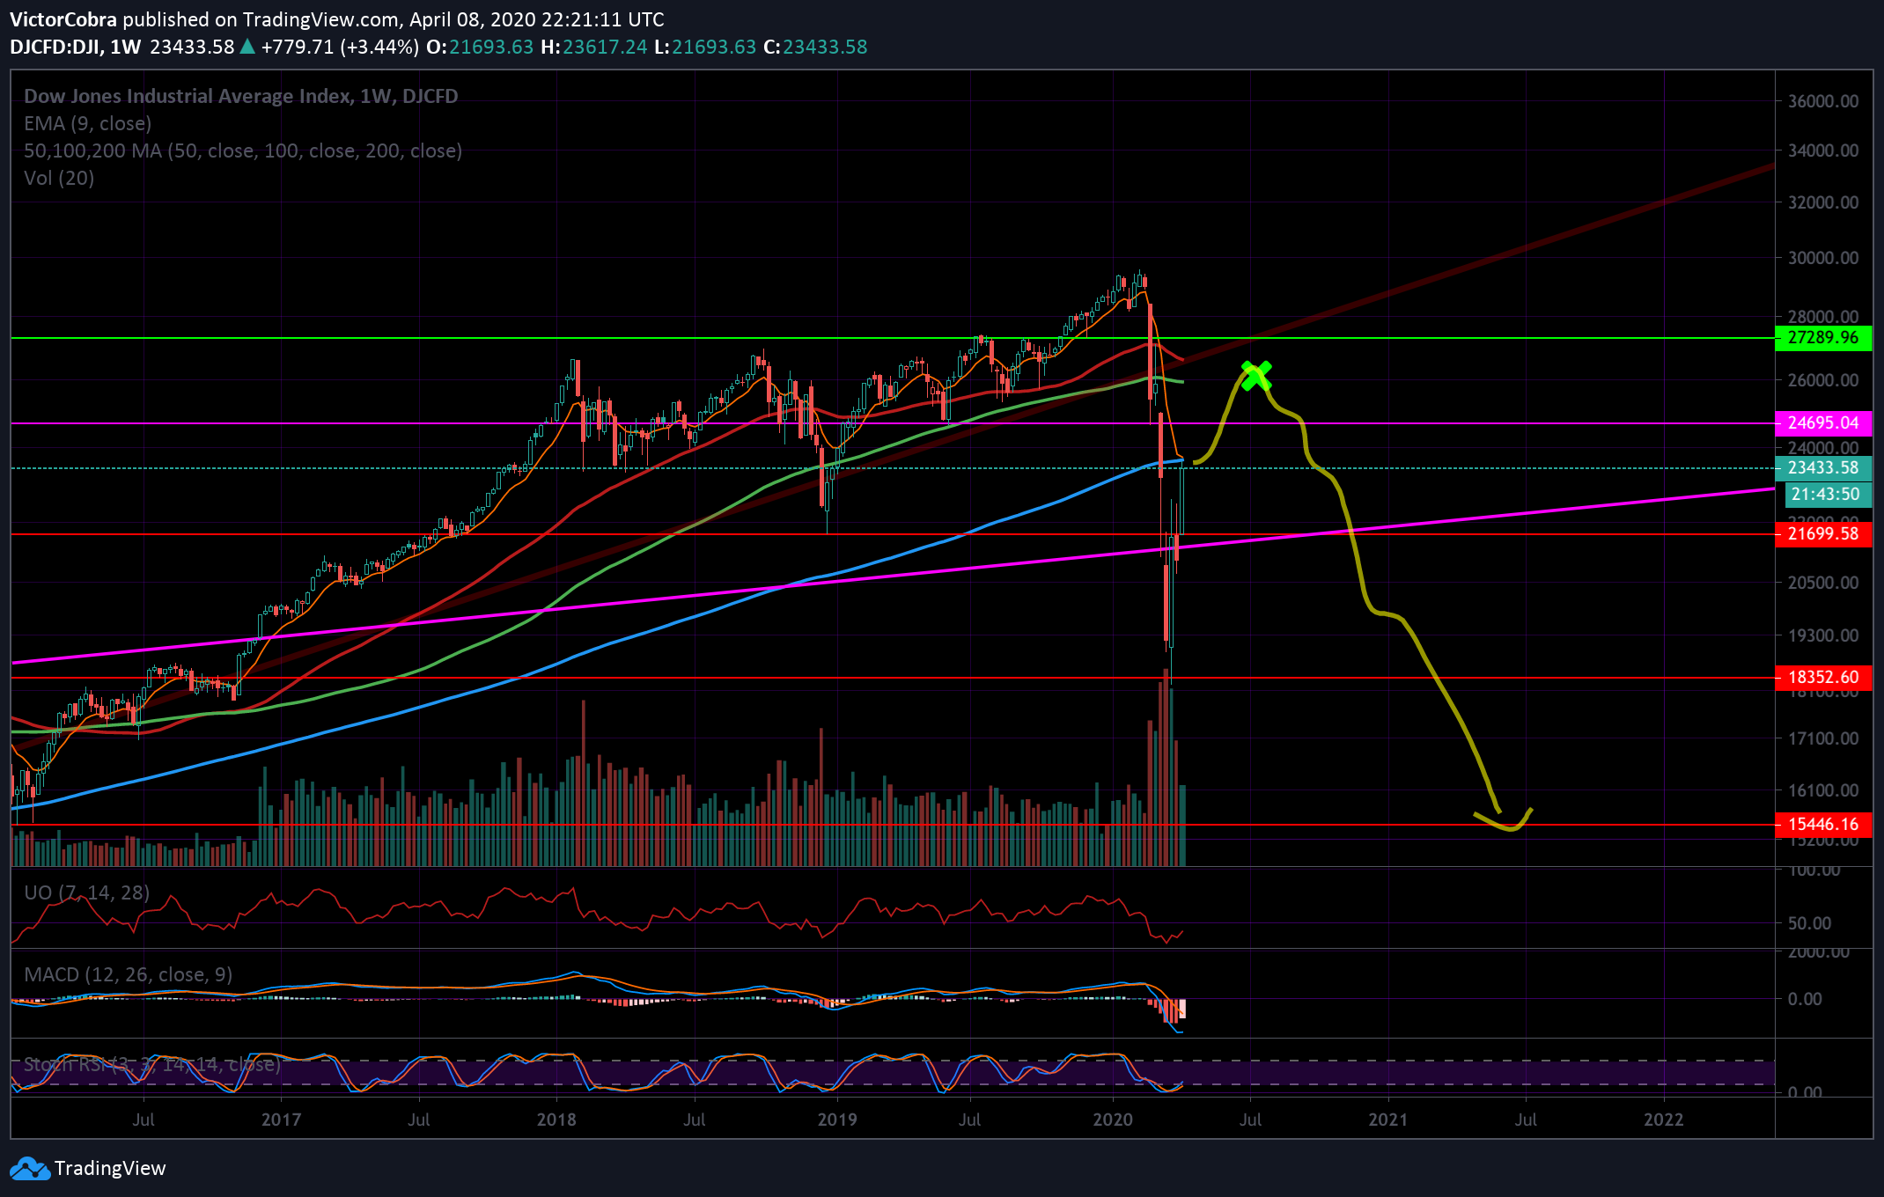Click the 19300.00 price axis label

(x=1823, y=635)
